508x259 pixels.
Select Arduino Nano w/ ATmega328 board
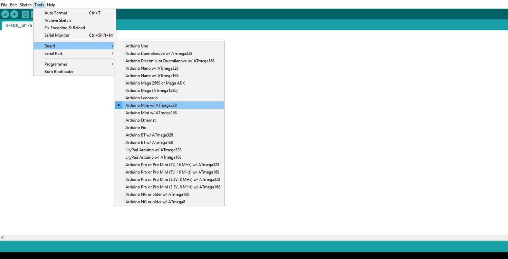click(x=169, y=68)
